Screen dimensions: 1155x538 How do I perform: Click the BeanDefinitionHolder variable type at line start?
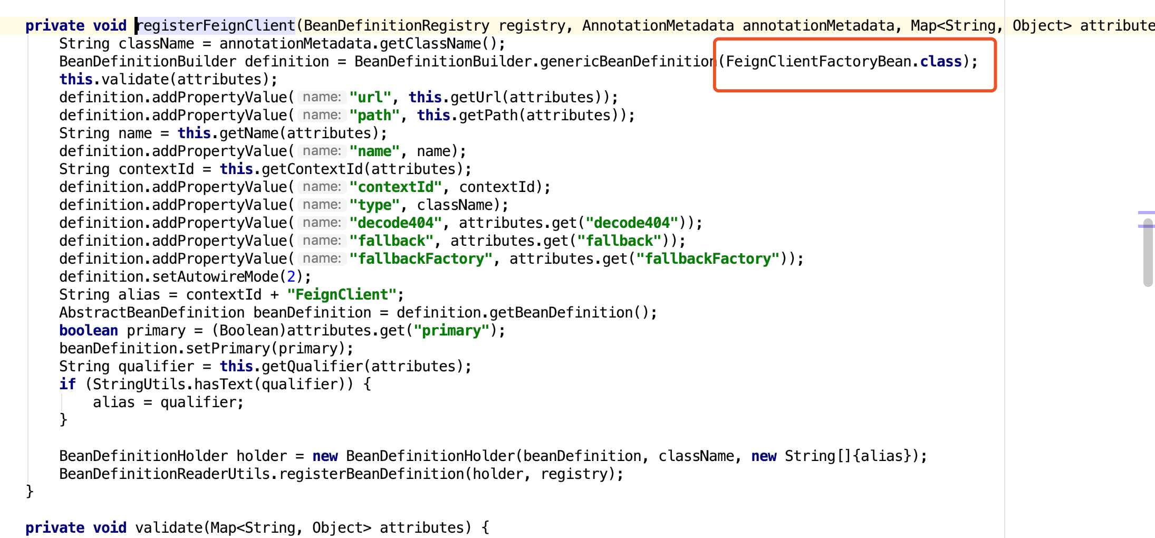tap(143, 456)
